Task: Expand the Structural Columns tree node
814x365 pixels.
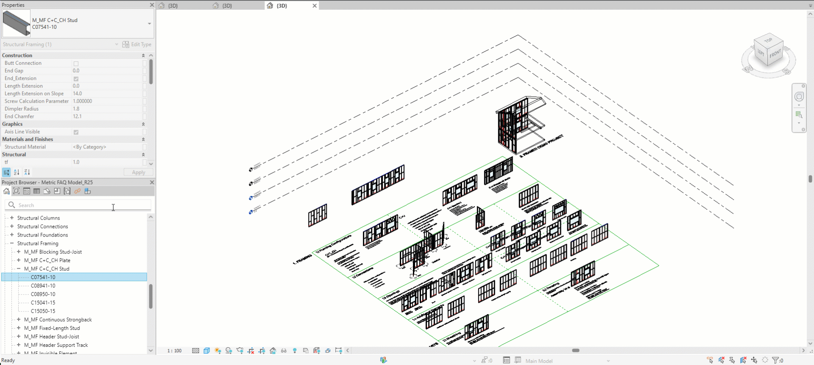Action: click(12, 218)
